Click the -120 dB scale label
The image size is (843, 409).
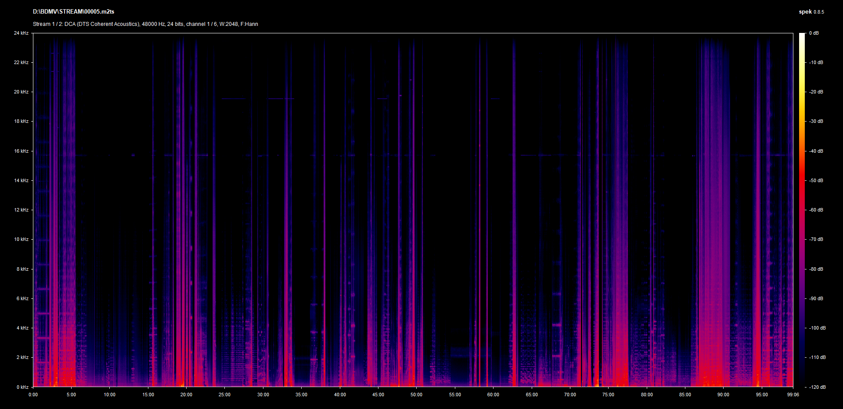pyautogui.click(x=817, y=387)
